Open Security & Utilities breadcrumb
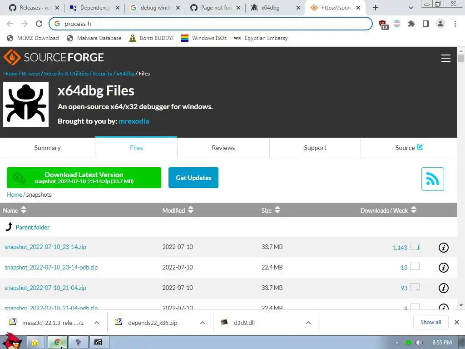Image resolution: width=465 pixels, height=349 pixels. point(66,74)
